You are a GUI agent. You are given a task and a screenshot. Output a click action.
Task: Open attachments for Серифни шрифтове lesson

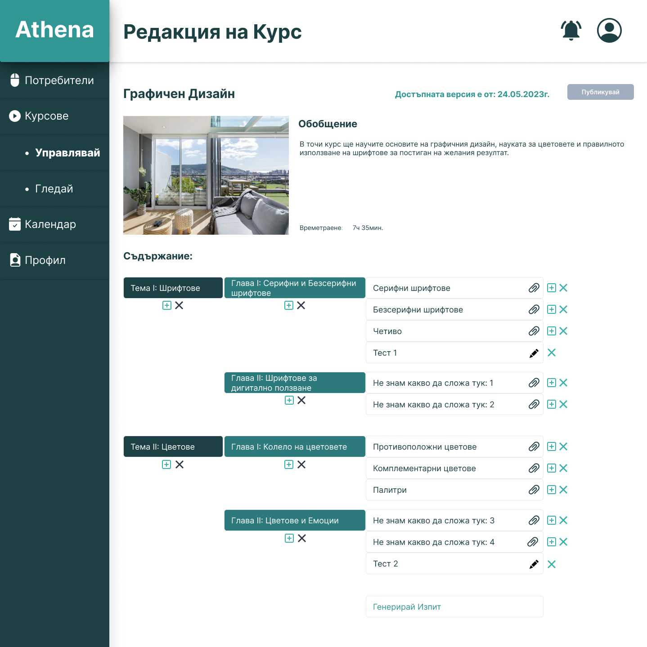click(534, 288)
